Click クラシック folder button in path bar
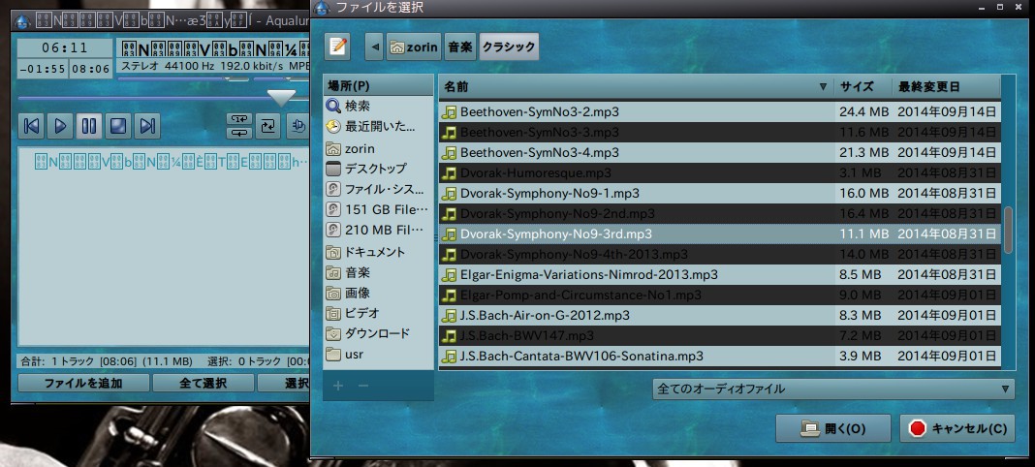Screen dimensions: 1035x467 point(509,47)
